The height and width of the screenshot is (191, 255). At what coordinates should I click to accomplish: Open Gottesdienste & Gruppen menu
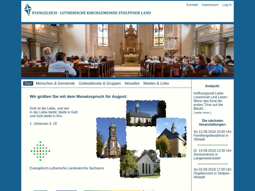click(x=100, y=84)
